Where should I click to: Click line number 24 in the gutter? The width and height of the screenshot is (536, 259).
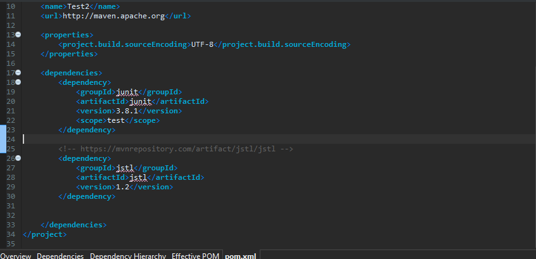coord(10,139)
